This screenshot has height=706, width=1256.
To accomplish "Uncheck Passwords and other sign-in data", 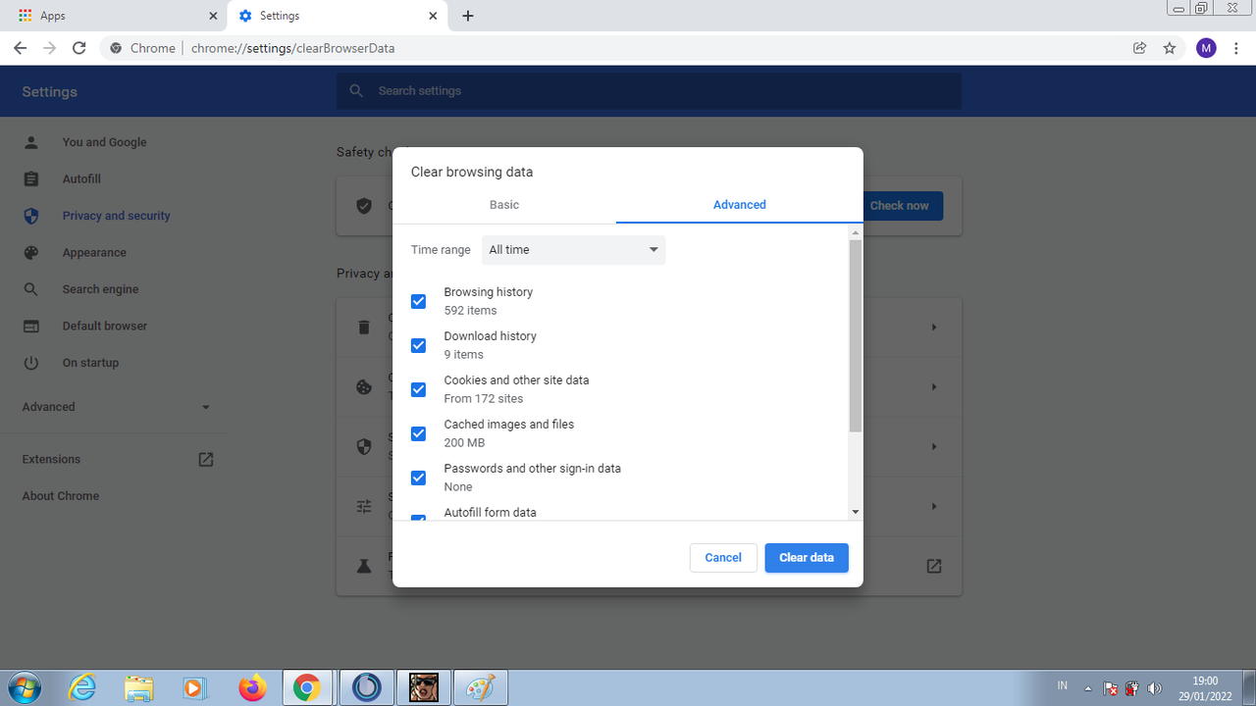I will [418, 478].
